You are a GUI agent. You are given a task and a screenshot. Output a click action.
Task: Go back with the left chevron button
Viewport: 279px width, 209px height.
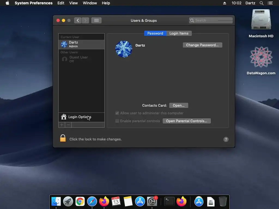click(x=78, y=20)
